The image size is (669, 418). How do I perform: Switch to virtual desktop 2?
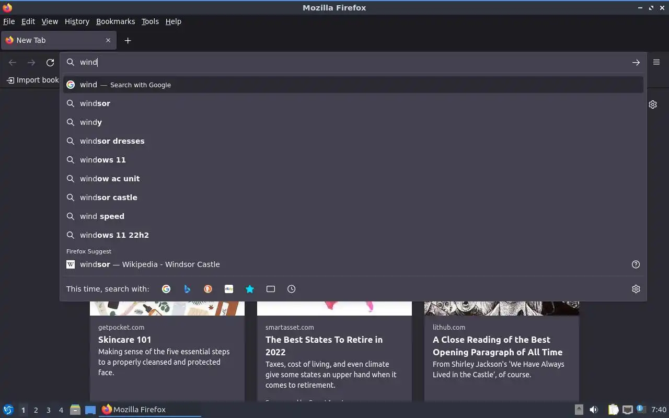click(x=36, y=410)
